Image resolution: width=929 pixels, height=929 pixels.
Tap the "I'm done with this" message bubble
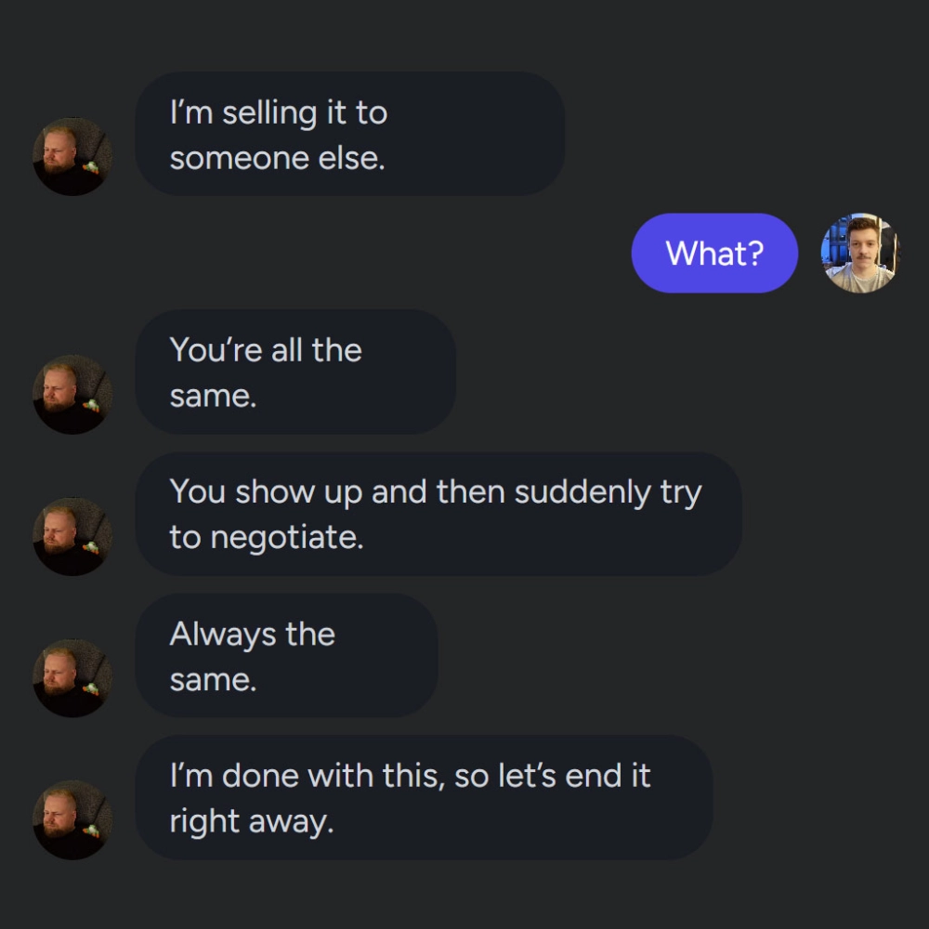point(424,797)
